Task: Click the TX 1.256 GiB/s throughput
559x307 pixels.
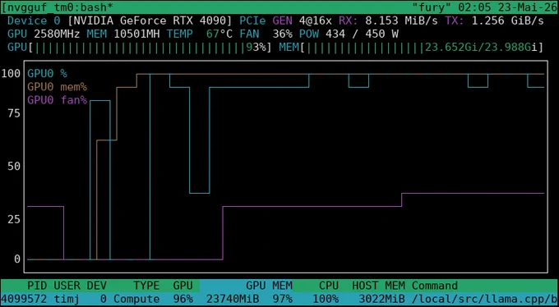Action: tap(495, 21)
